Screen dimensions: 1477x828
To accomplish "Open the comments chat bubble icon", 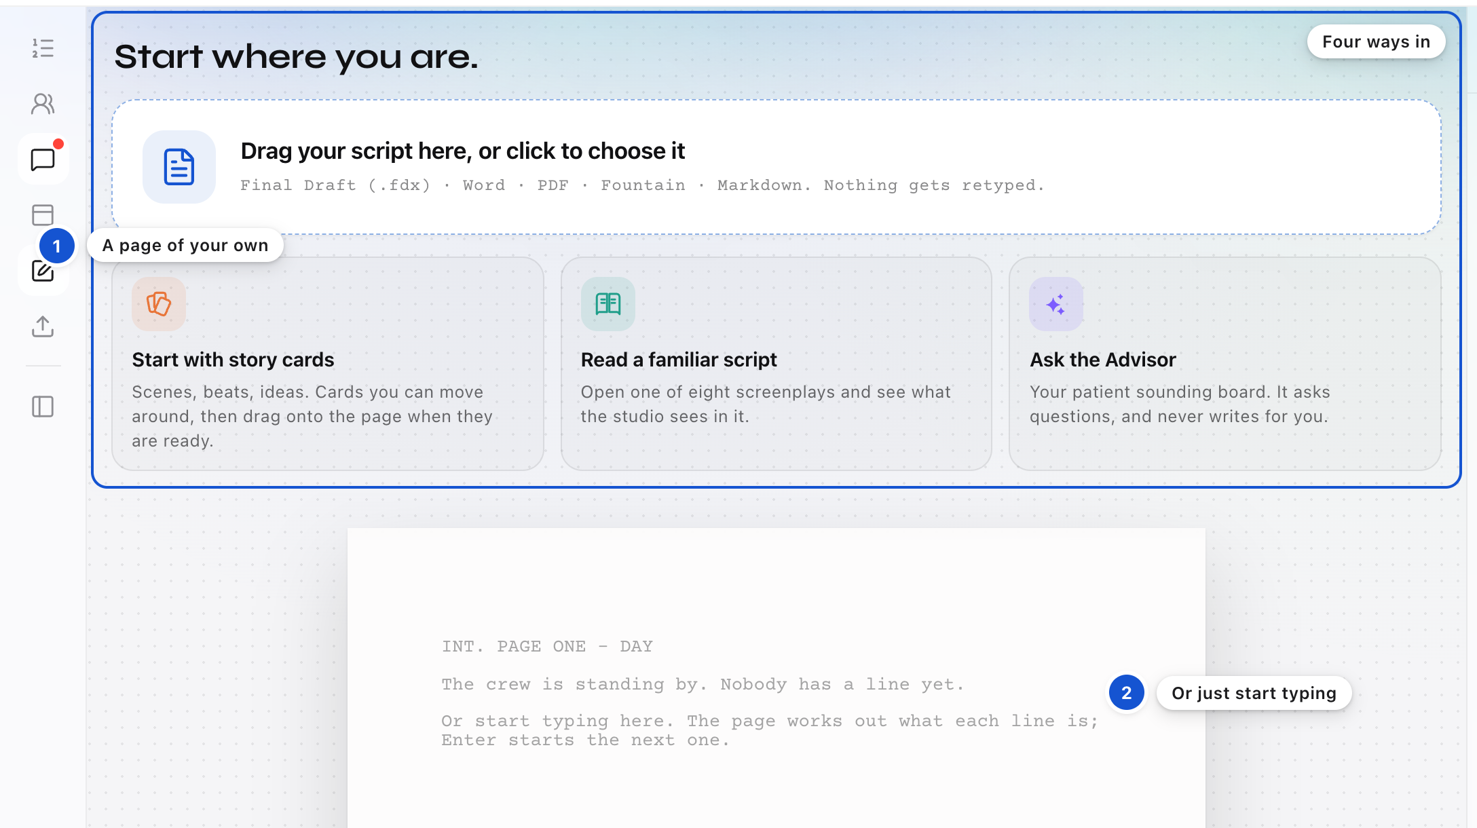I will [43, 159].
